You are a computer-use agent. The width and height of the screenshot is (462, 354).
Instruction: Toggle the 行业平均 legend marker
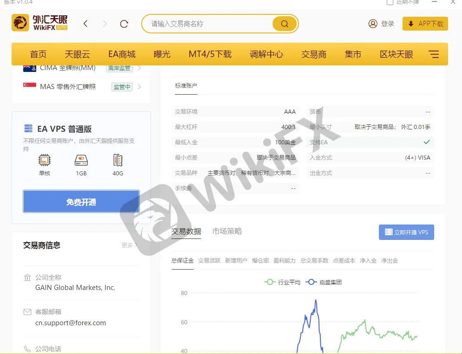click(x=270, y=282)
